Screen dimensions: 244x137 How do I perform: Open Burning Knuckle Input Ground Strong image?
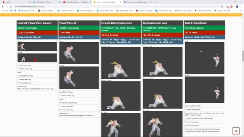(x=163, y=94)
